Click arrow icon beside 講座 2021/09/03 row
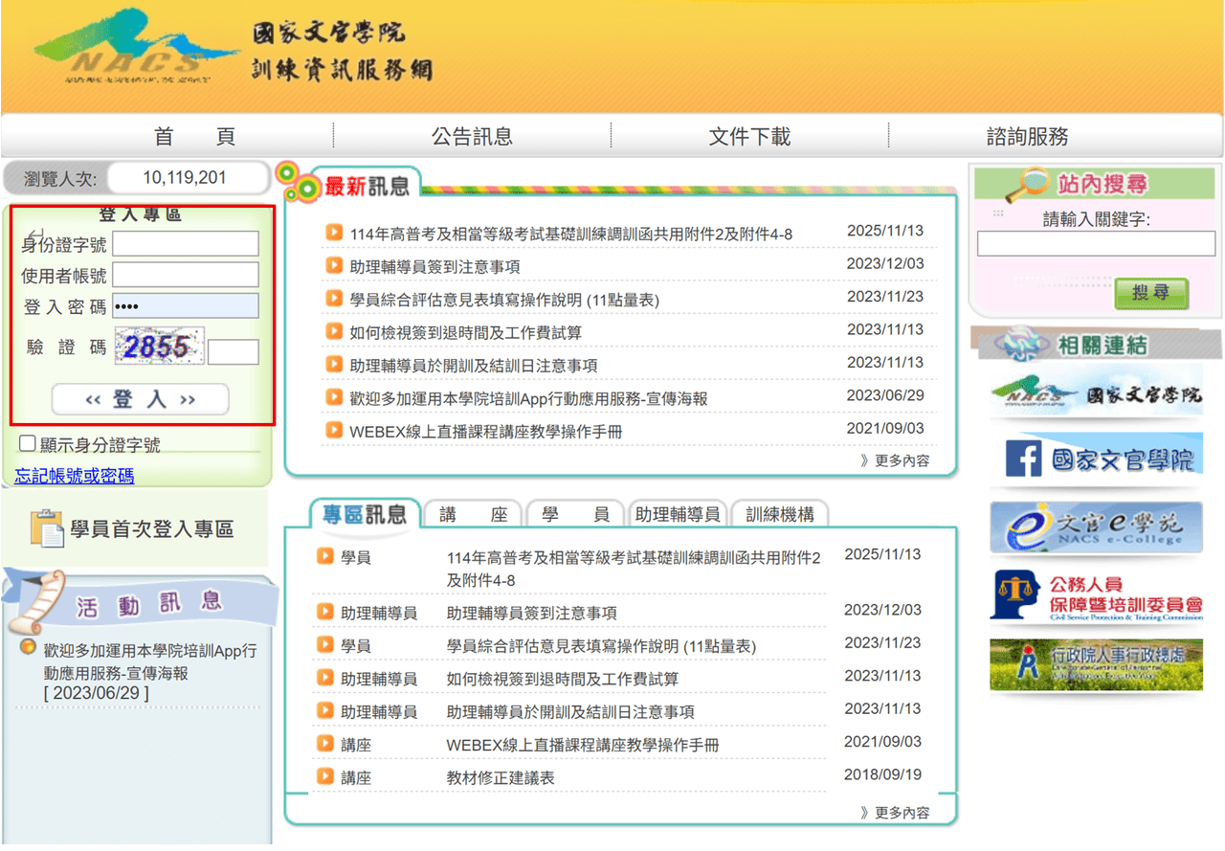Viewport: 1225px width, 851px height. [x=324, y=743]
